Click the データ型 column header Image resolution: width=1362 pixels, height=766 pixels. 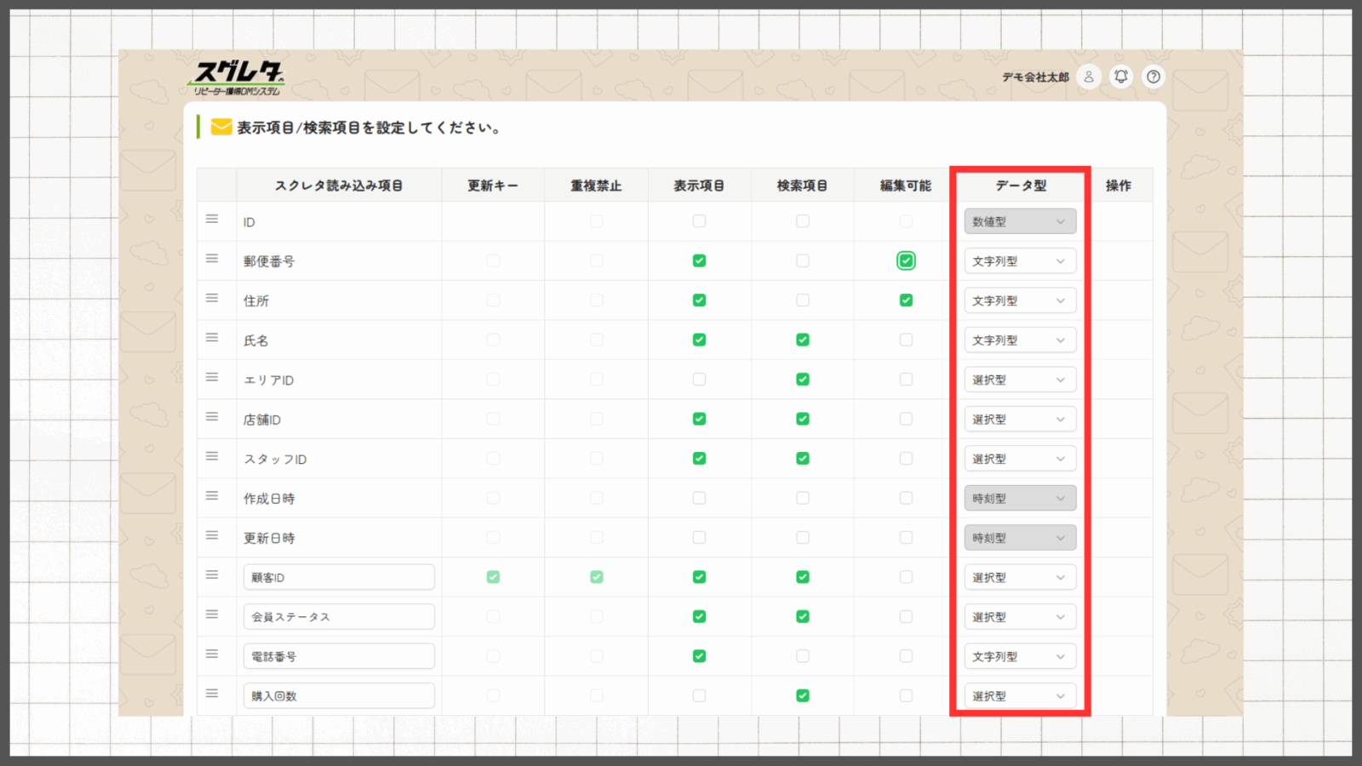1021,186
